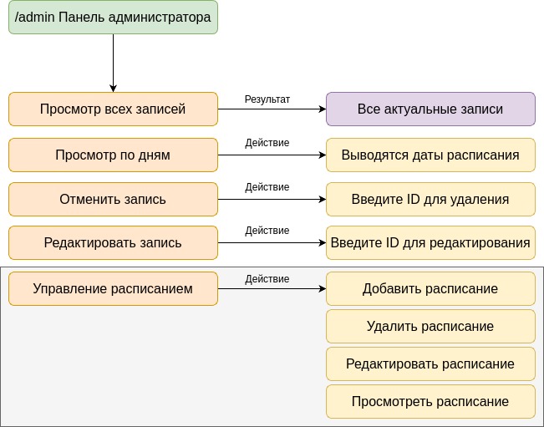Viewport: 544px width, 427px height.
Task: Select the vertical arrow below the /admin box
Action: (113, 63)
